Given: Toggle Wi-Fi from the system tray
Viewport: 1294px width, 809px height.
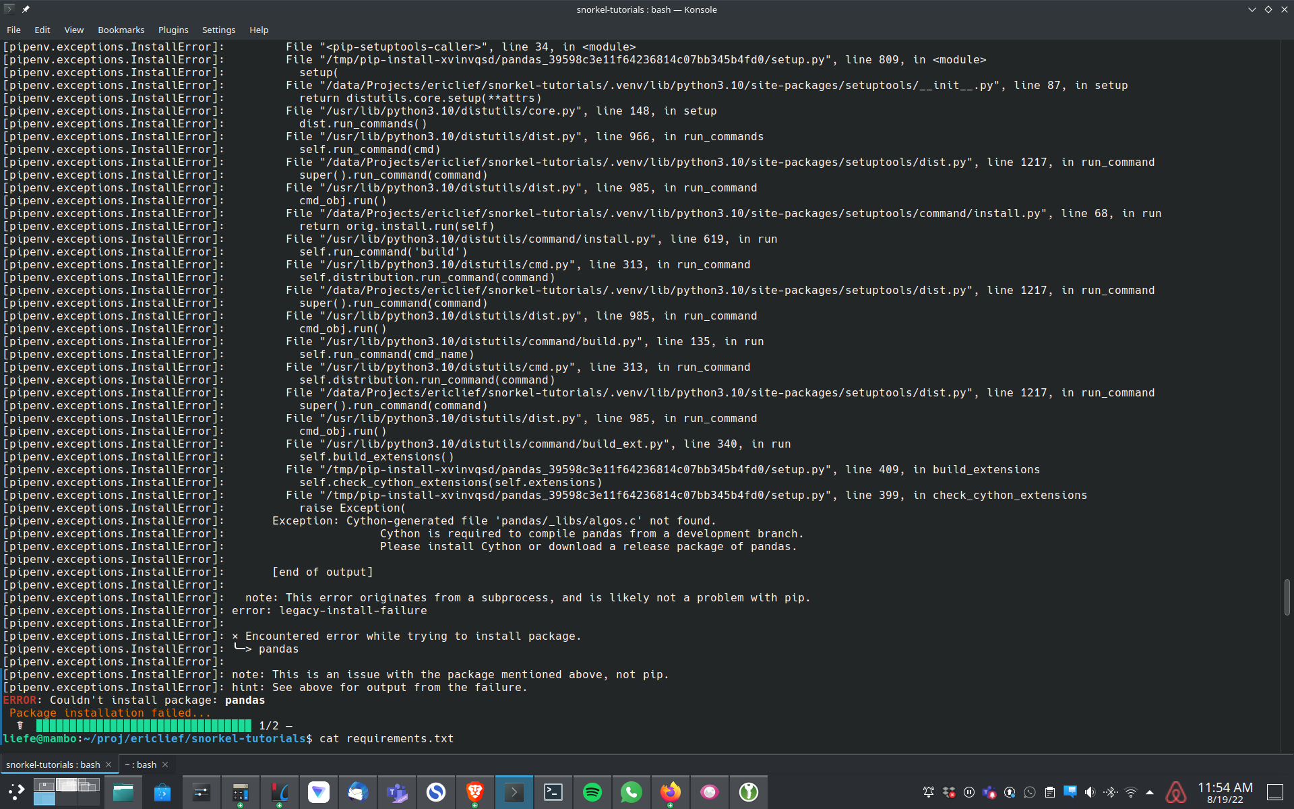Looking at the screenshot, I should pos(1130,792).
